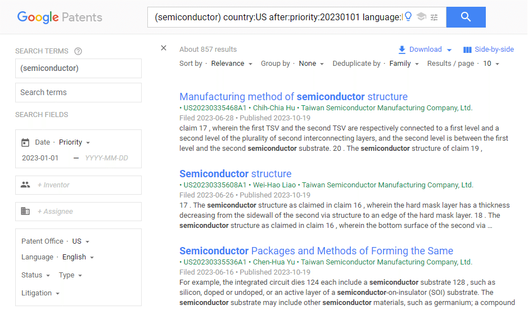Open Manufacturing method of semiconductor structure result
The height and width of the screenshot is (314, 528).
click(294, 97)
